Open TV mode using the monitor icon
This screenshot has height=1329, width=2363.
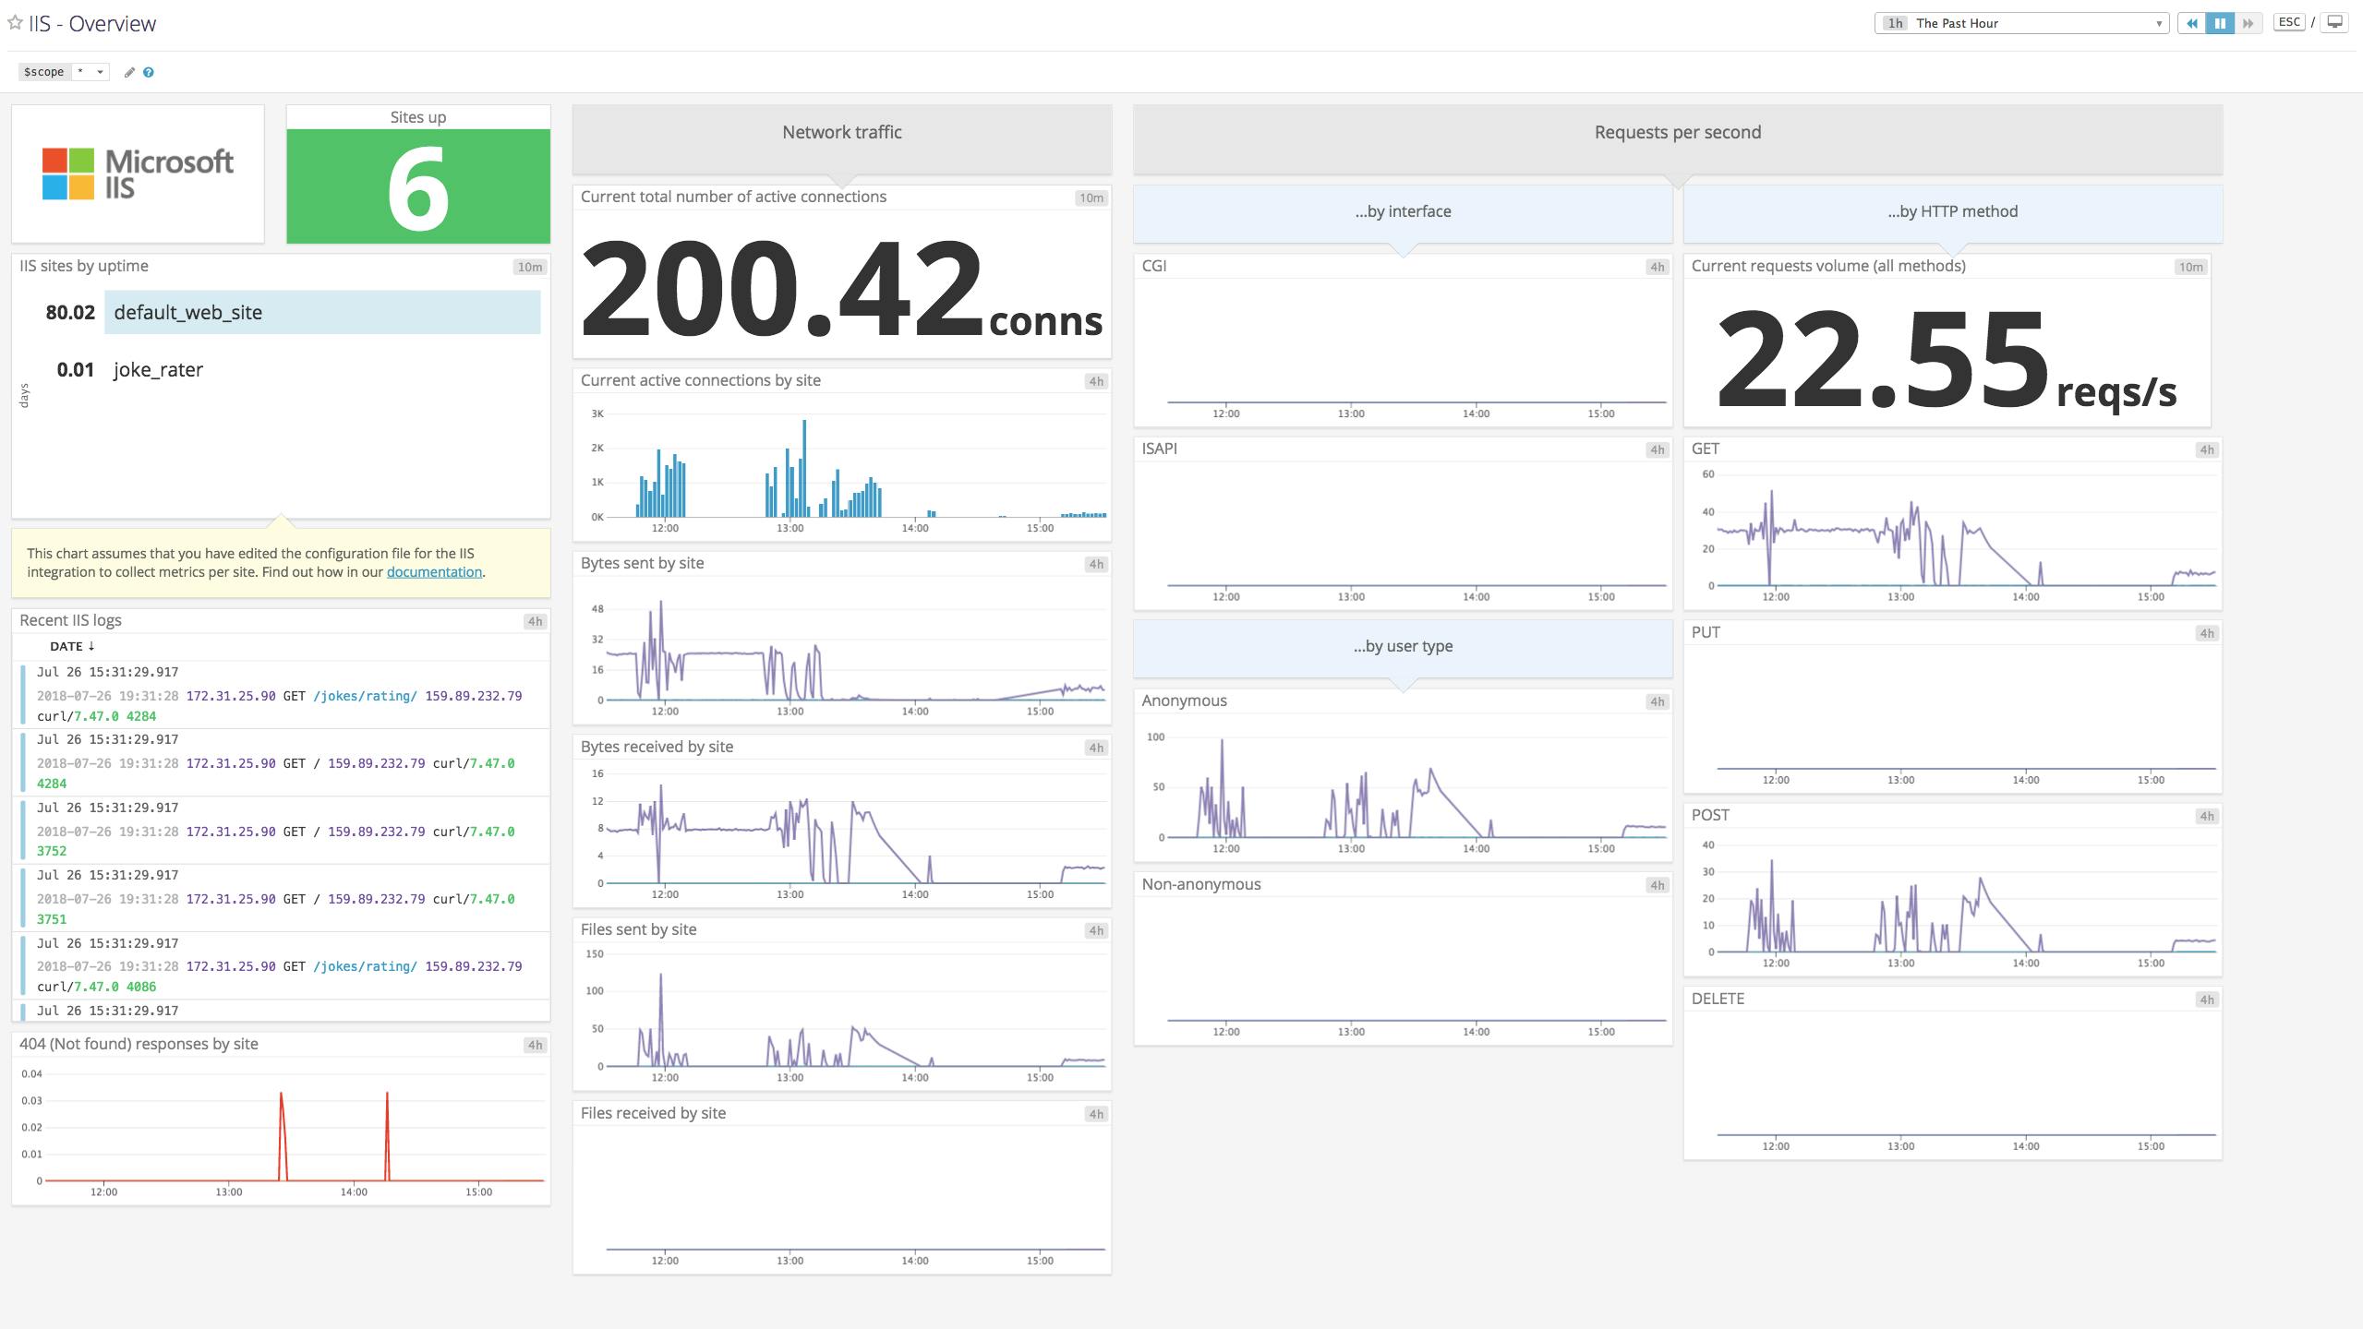click(x=2334, y=20)
